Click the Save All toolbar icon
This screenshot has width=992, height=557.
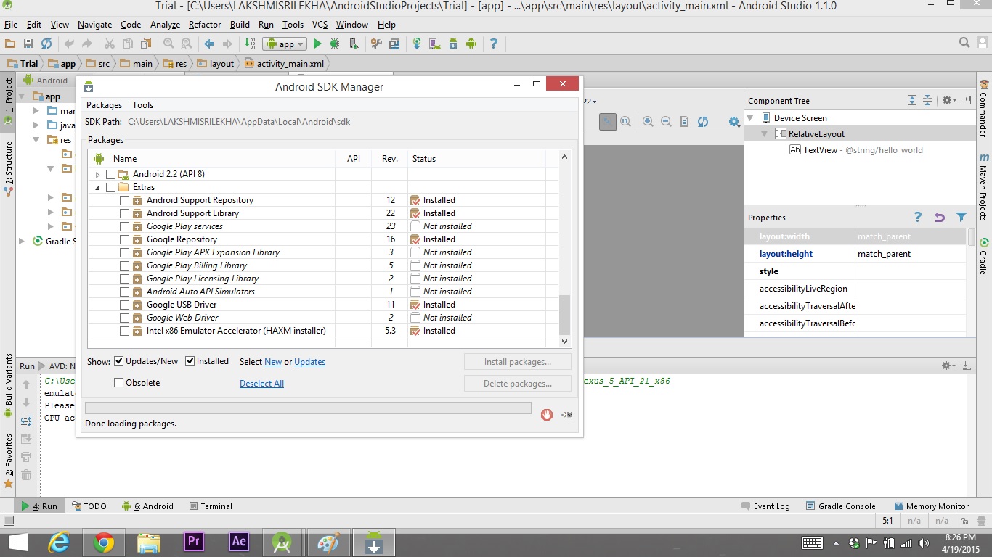click(x=28, y=44)
